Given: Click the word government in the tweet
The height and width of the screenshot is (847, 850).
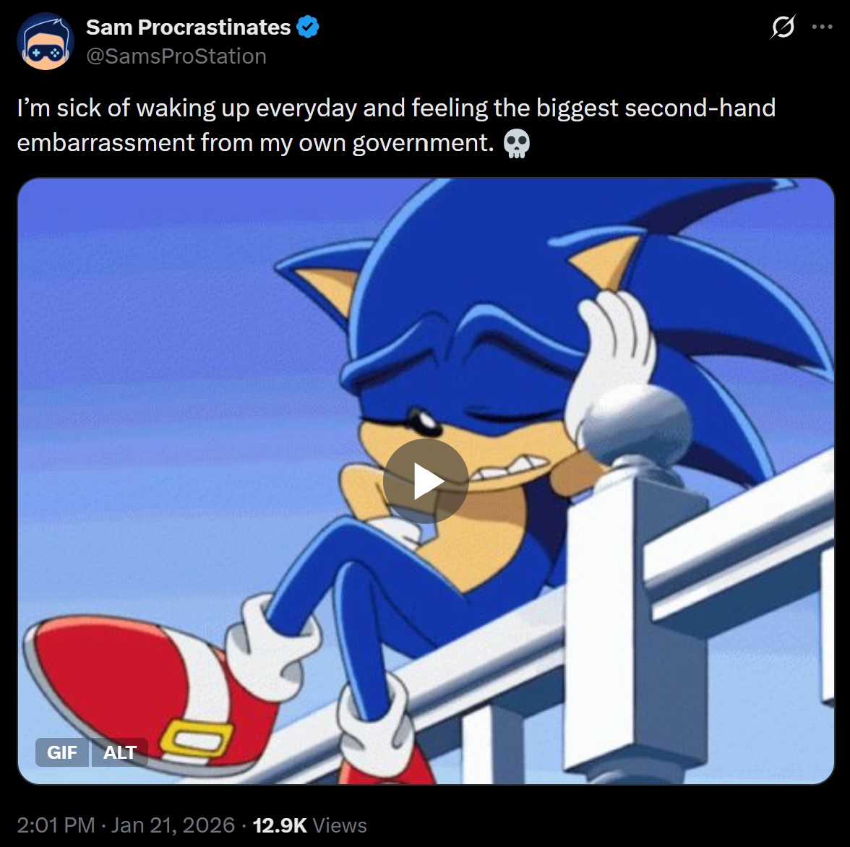Looking at the screenshot, I should click(x=424, y=144).
